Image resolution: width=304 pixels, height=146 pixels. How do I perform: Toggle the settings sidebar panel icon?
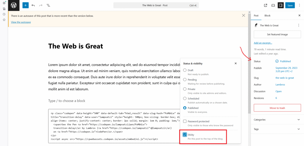281,5
